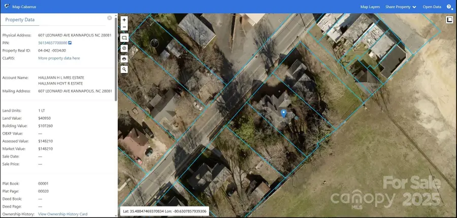457x218 pixels.
Task: Zoom out on the map
Action: (124, 27)
